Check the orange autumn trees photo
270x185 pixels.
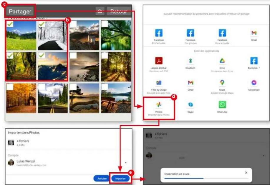10,87
